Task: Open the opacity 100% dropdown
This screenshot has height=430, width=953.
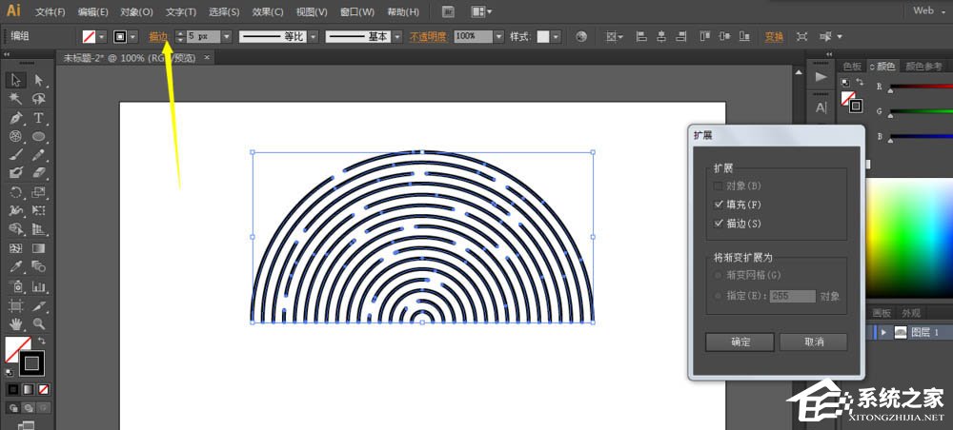Action: click(499, 36)
